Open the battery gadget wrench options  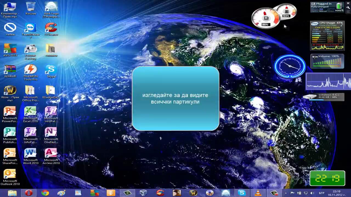(348, 8)
